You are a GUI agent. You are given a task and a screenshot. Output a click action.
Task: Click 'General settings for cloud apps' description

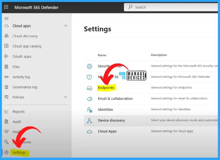point(172,131)
